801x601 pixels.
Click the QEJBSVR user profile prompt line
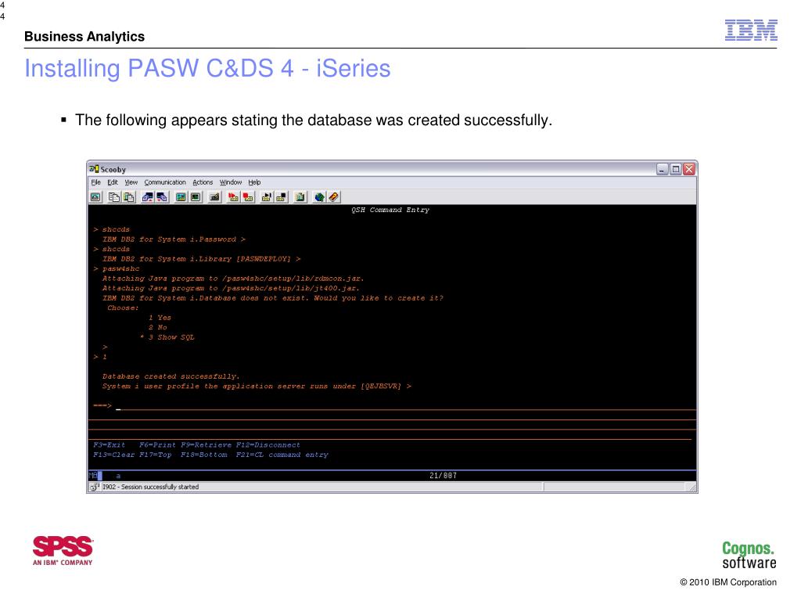click(257, 387)
